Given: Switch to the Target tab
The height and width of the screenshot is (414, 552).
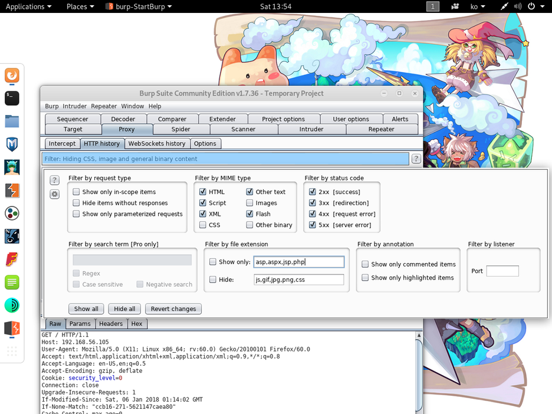Looking at the screenshot, I should 73,129.
